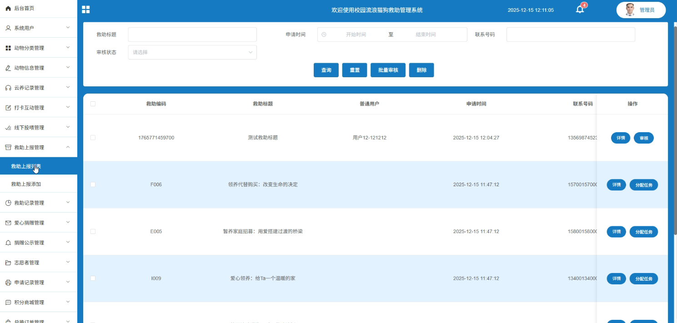Click the bell icon beside 捐赠公示管理
This screenshot has width=677, height=323.
click(x=8, y=243)
